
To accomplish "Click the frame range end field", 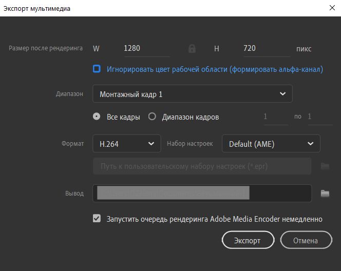I will (318, 117).
